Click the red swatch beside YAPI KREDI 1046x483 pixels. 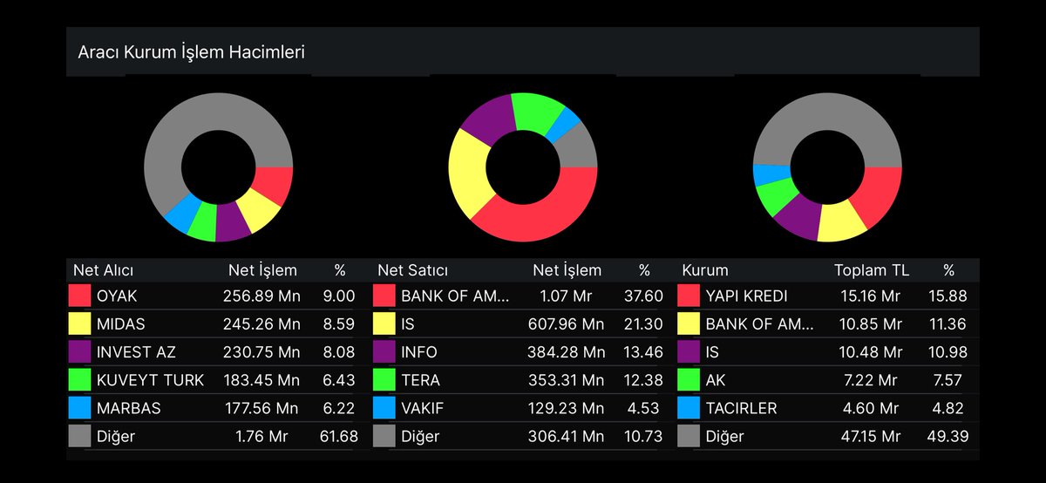click(x=689, y=296)
